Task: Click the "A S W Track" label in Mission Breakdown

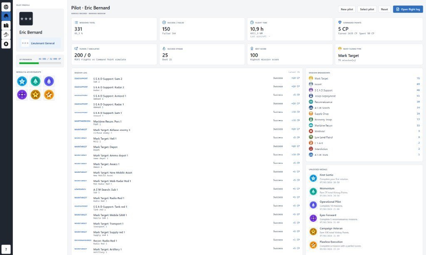Action: pos(321,155)
